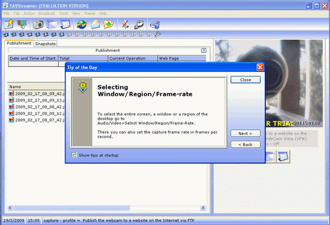
Task: Click the Web Page column header
Action: point(182,58)
